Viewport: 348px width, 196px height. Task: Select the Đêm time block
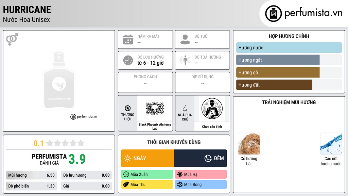(x=201, y=158)
